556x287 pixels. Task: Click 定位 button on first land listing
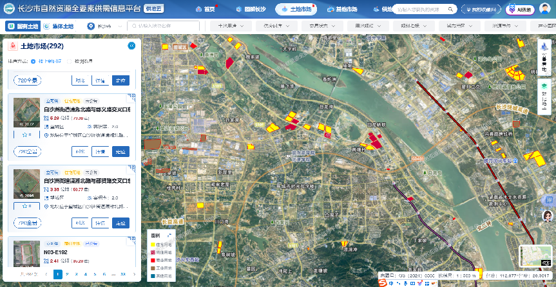coord(120,152)
